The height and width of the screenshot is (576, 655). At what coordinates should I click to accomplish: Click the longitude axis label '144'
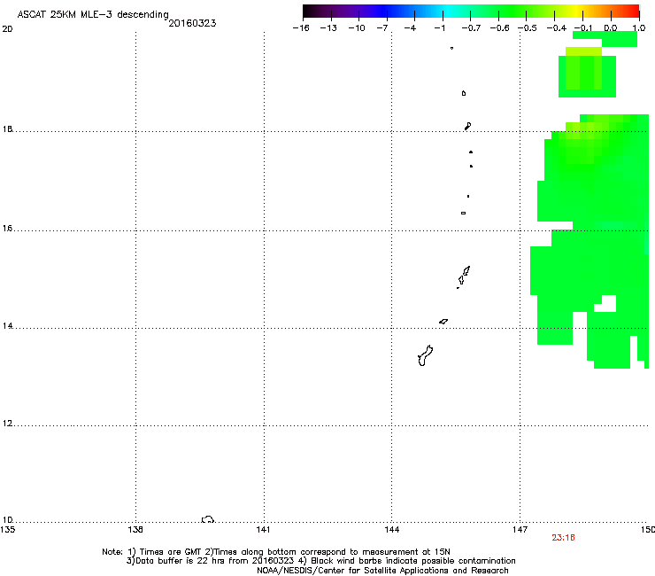pos(391,530)
